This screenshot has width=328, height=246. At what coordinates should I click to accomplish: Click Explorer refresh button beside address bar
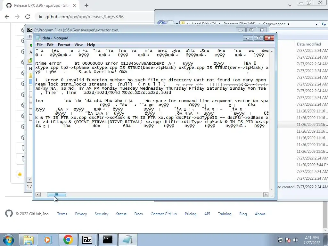pos(324,24)
